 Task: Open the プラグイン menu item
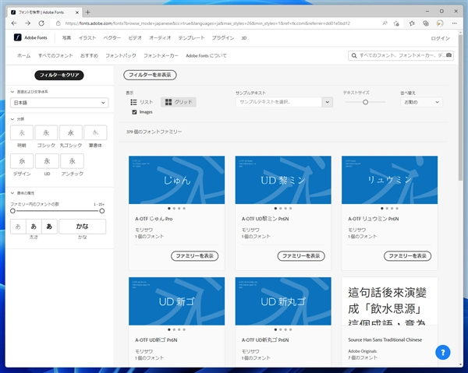(x=222, y=38)
